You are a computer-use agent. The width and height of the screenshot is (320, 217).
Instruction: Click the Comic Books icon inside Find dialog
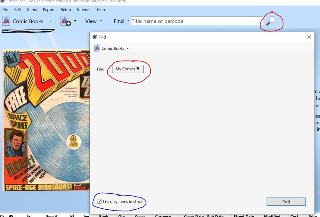click(97, 48)
